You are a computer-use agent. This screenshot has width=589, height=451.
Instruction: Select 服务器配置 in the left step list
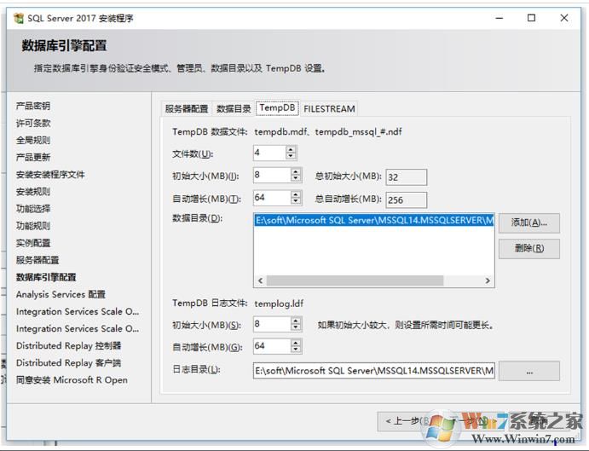pyautogui.click(x=38, y=260)
